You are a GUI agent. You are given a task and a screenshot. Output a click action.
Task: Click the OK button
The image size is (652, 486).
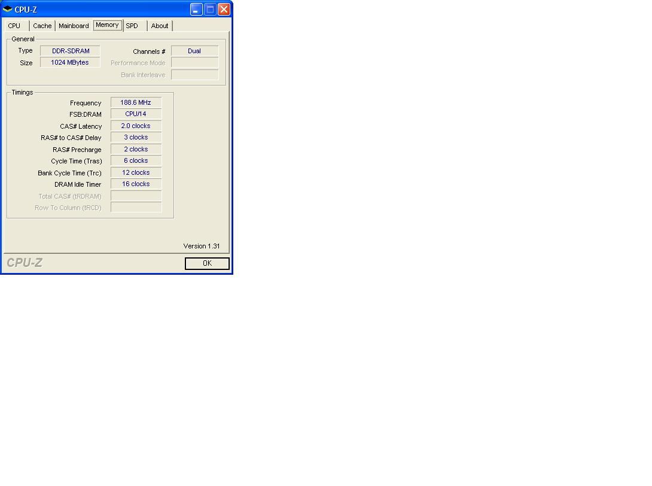tap(207, 263)
